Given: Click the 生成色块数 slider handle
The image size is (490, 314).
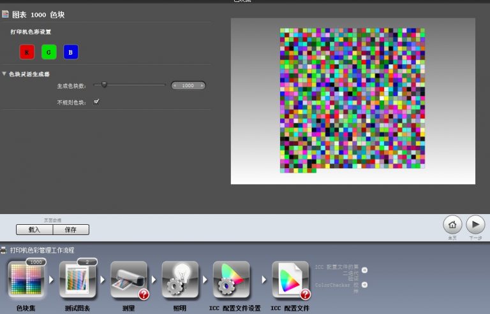Looking at the screenshot, I should click(x=104, y=85).
